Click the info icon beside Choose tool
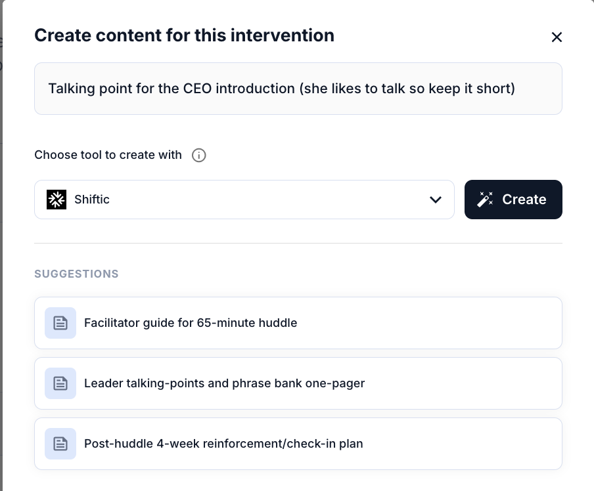This screenshot has height=491, width=594. point(199,155)
